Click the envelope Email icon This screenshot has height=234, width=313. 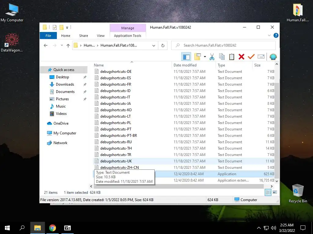pos(261,57)
